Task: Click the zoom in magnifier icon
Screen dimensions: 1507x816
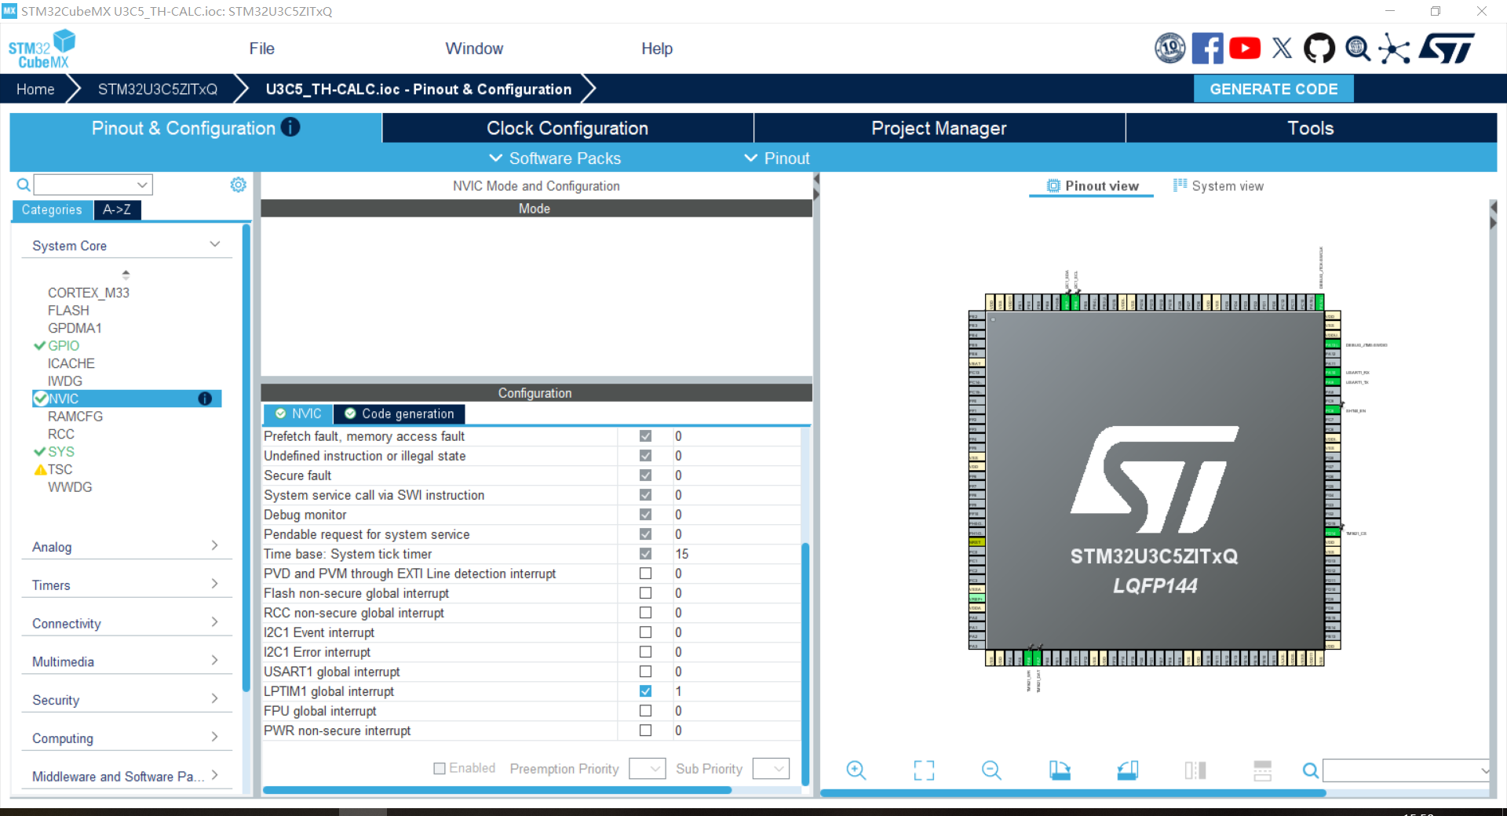Action: pos(856,770)
